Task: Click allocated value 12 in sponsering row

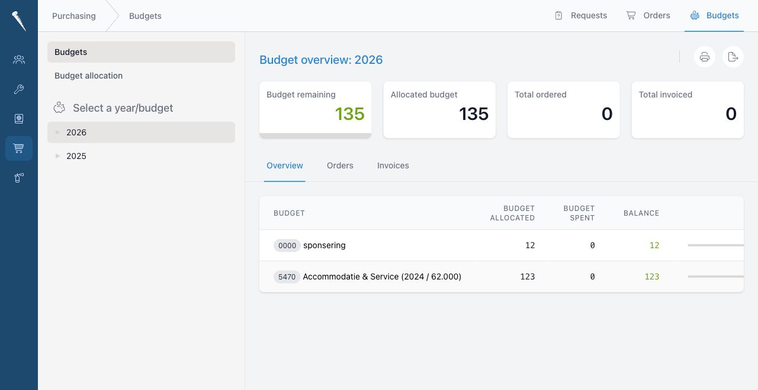Action: (x=530, y=245)
